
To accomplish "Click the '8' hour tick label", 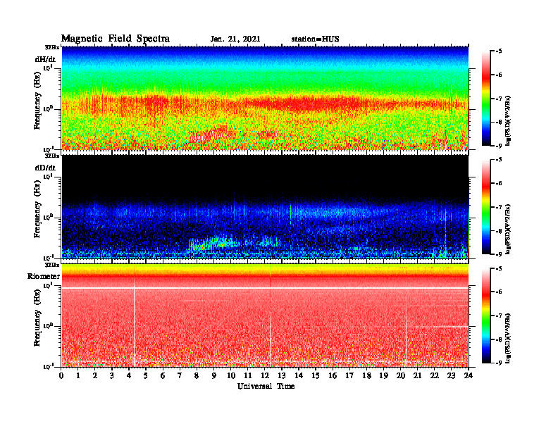I will point(197,376).
